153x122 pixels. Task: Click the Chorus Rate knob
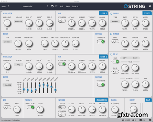pos(125,23)
